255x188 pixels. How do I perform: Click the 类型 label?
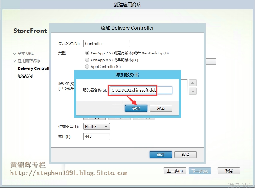[x=62, y=53]
